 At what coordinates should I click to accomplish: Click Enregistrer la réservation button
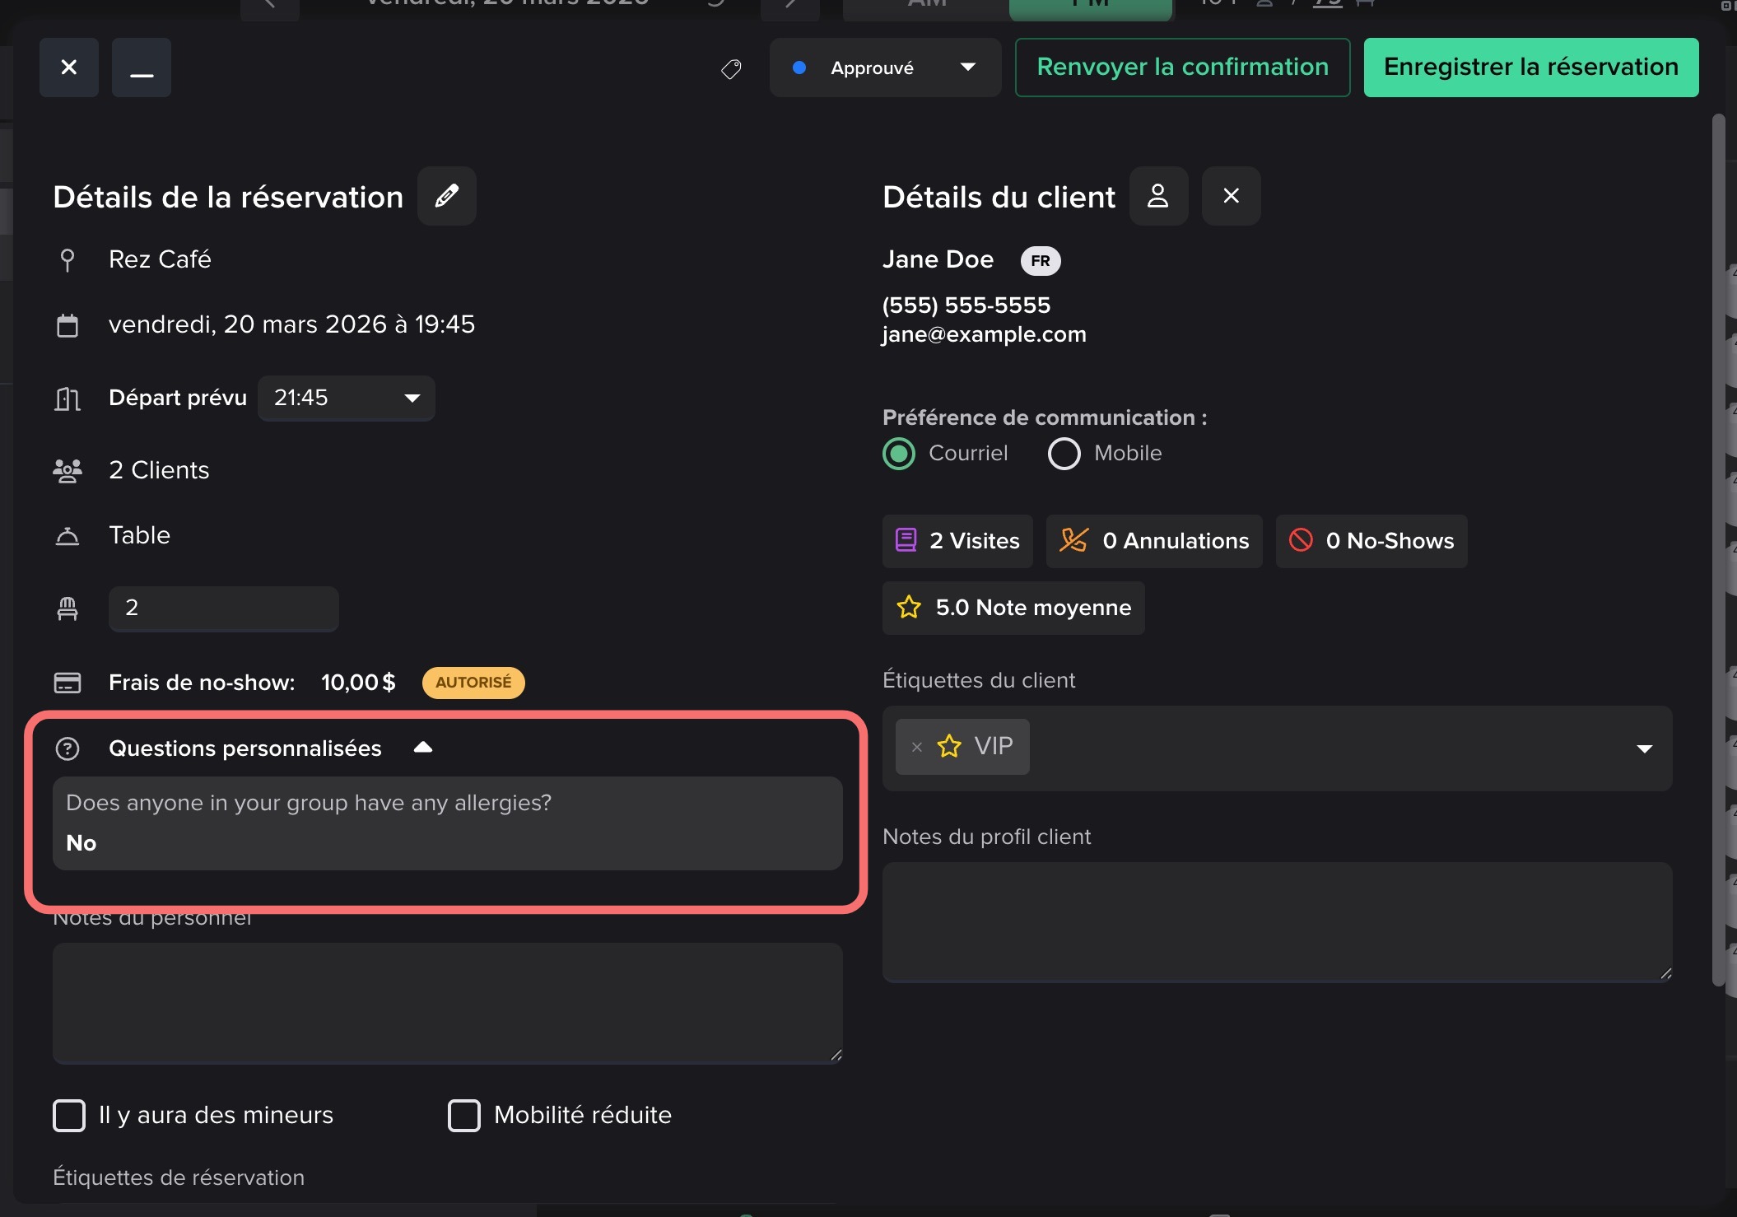(x=1530, y=68)
